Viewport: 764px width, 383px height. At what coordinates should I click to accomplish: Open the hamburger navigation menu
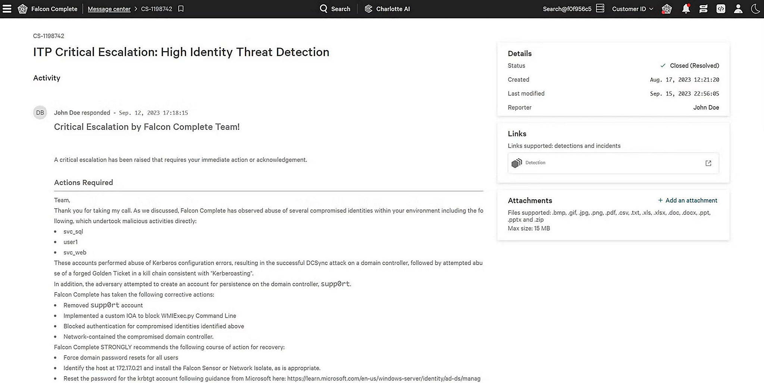point(7,9)
